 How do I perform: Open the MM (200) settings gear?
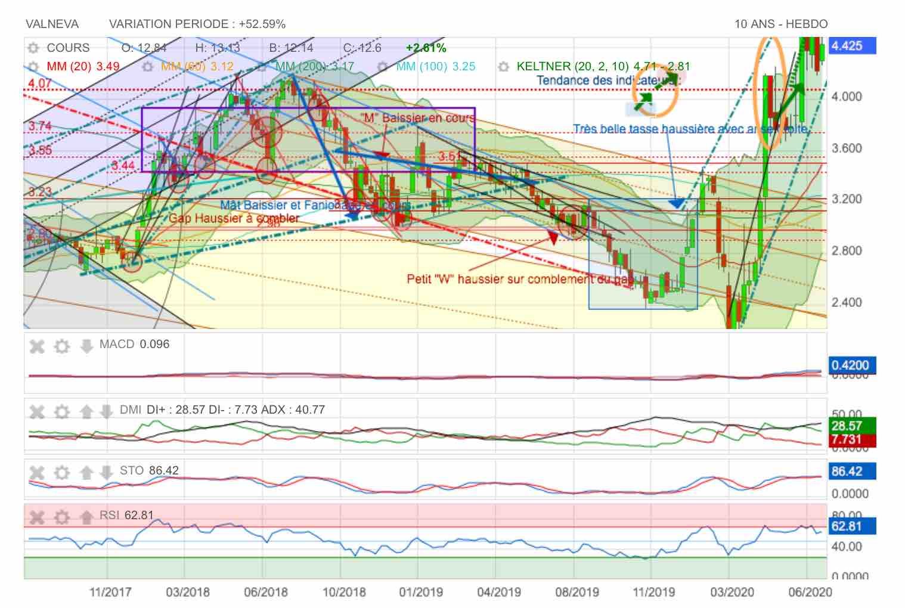262,67
